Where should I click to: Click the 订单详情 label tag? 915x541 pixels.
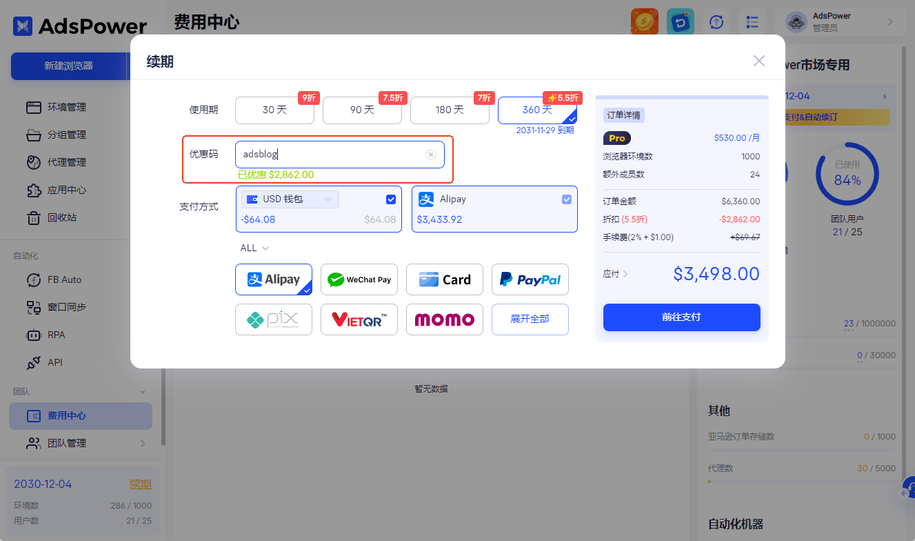tap(624, 115)
